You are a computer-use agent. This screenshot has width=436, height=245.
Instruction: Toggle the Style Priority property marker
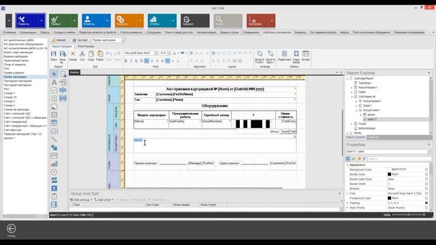(426, 208)
